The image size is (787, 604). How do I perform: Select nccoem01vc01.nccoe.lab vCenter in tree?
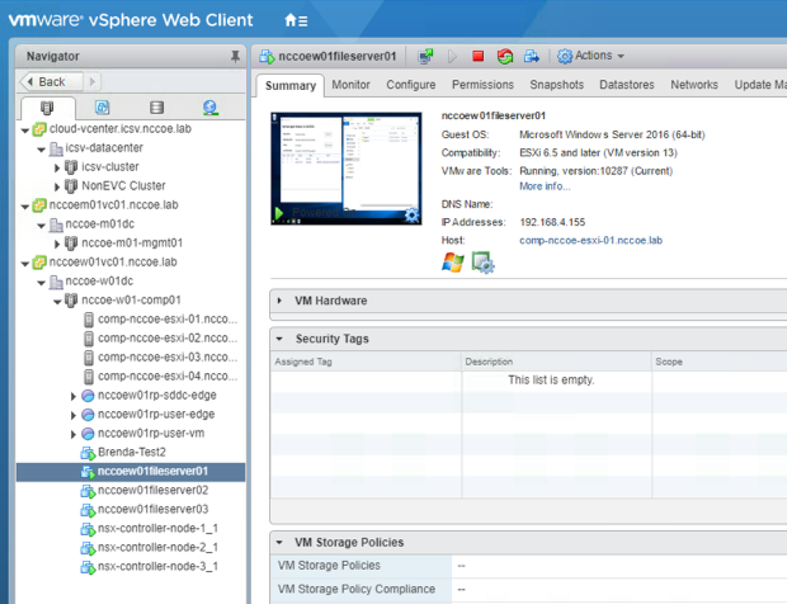[113, 205]
